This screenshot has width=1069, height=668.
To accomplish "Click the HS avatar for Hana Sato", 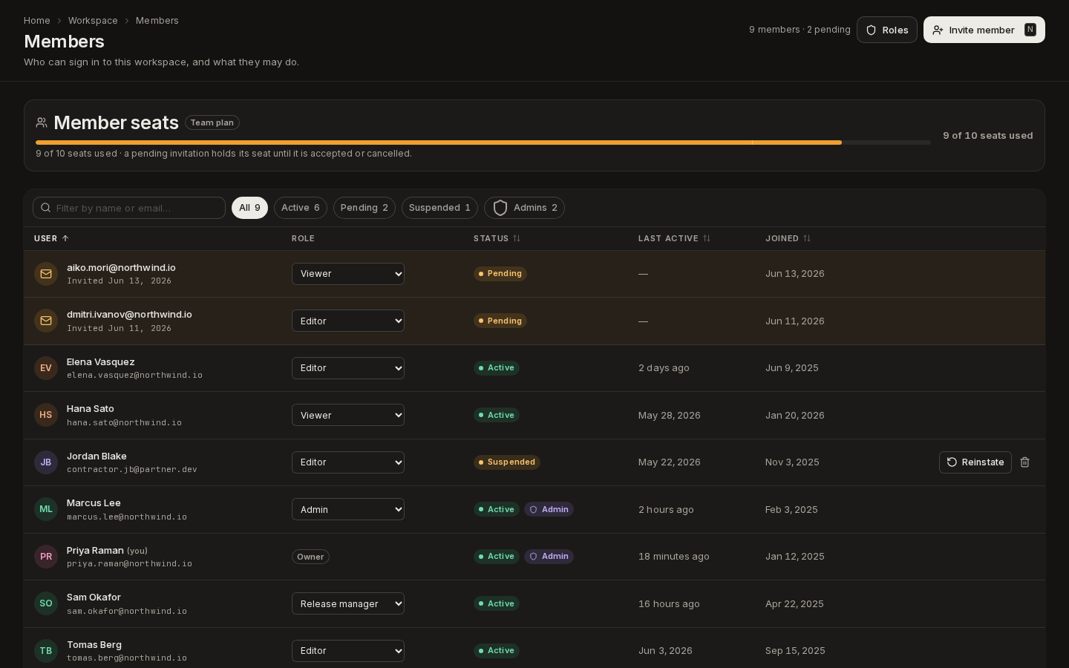I will (x=46, y=415).
